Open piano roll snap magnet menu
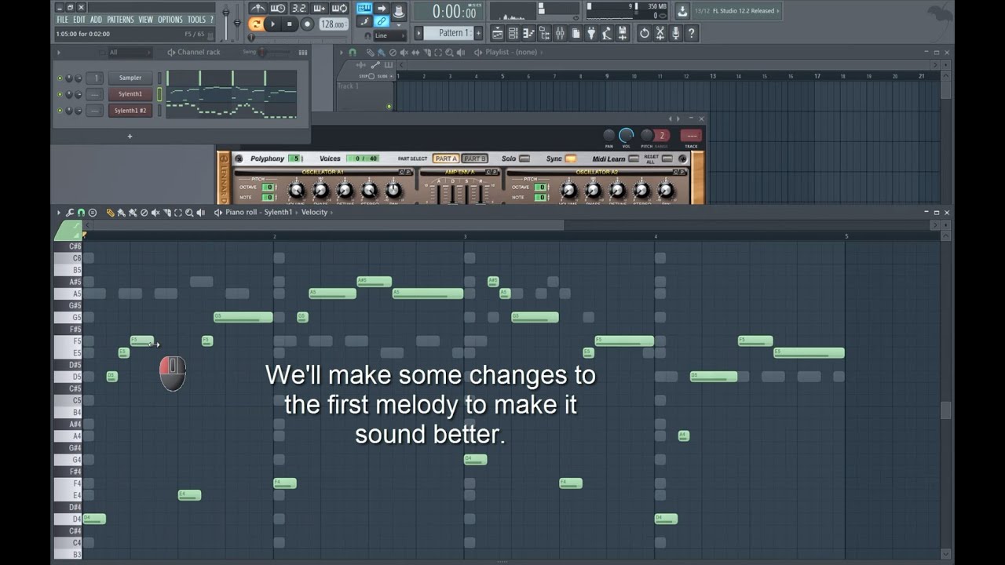The width and height of the screenshot is (1005, 565). tap(81, 213)
